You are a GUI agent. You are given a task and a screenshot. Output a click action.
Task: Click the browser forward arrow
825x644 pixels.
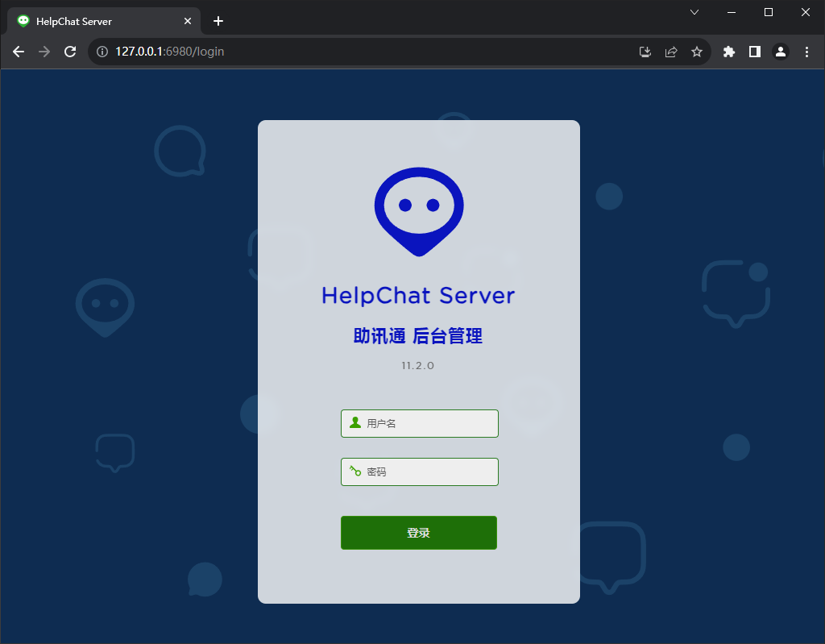point(44,52)
